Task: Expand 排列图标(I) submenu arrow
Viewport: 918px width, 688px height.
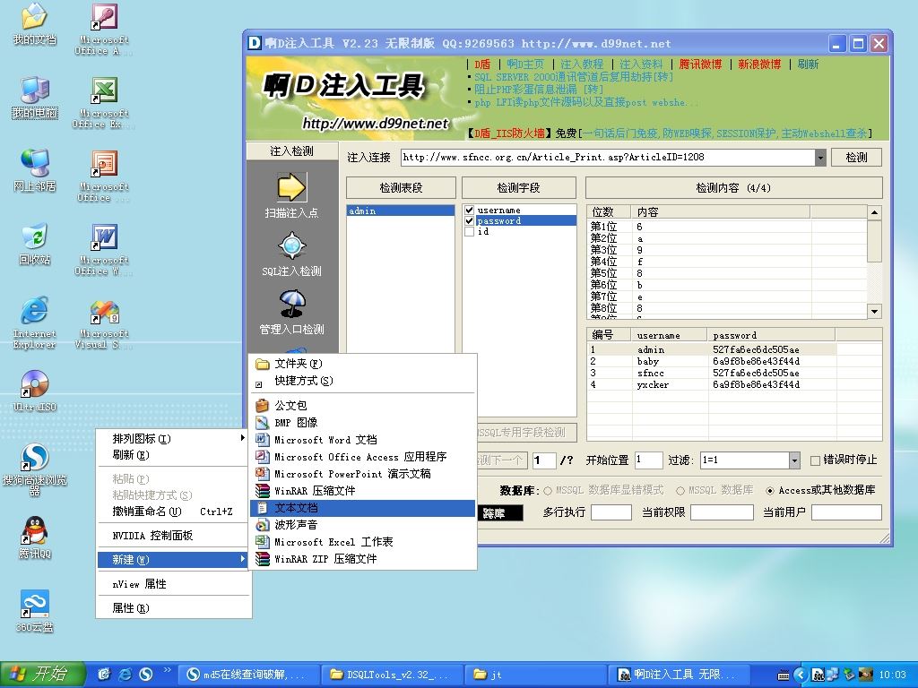Action: pyautogui.click(x=242, y=437)
